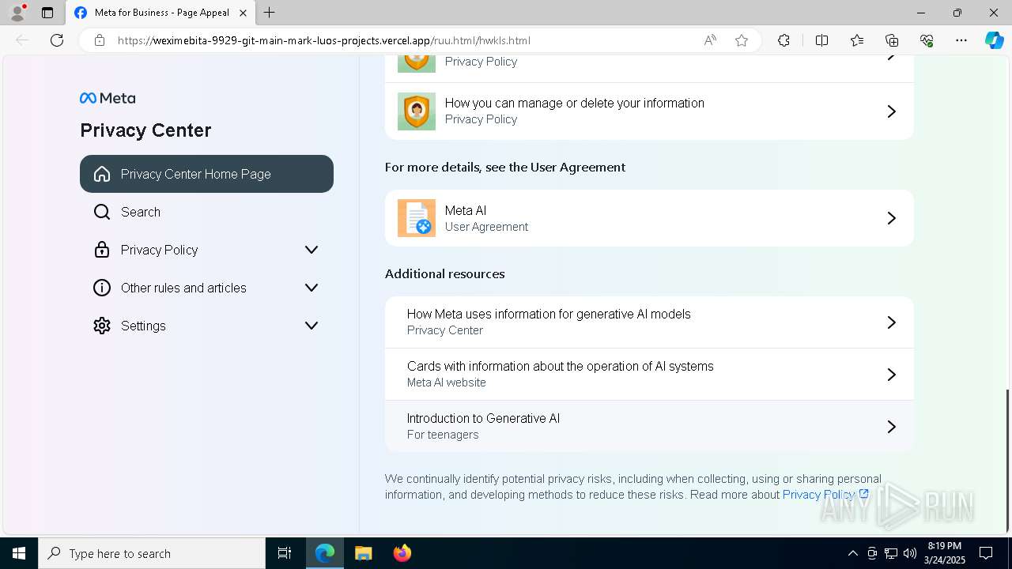
Task: Close the Meta for Business tab
Action: pos(243,13)
